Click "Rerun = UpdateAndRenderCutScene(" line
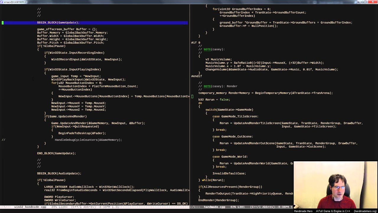Image resolution: width=378 pixels, height=213 pixels. (x=289, y=143)
